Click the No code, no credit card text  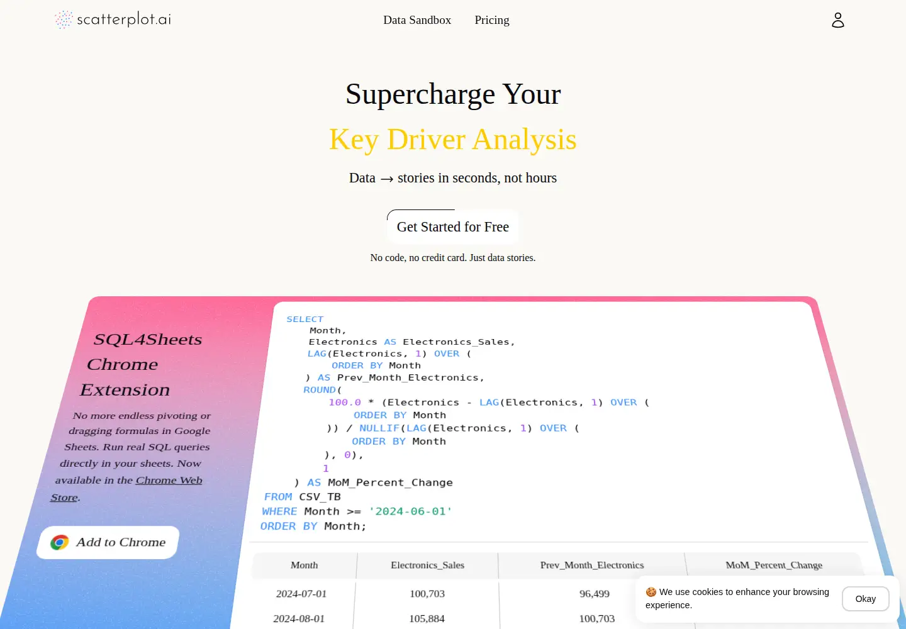point(453,258)
